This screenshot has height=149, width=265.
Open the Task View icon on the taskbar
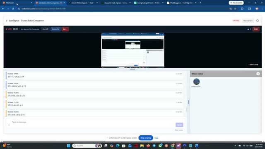click(x=106, y=146)
